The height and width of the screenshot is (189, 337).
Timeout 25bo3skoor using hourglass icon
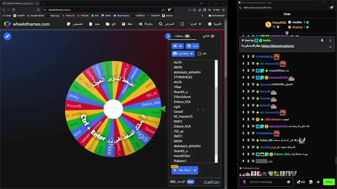[x=248, y=119]
